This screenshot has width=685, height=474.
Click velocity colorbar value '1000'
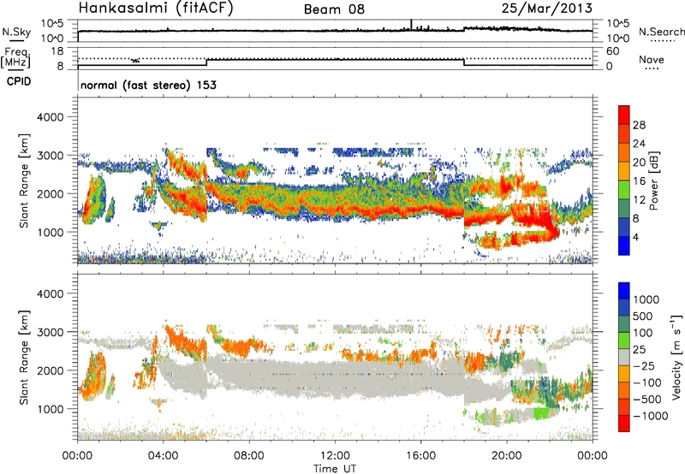pos(646,299)
